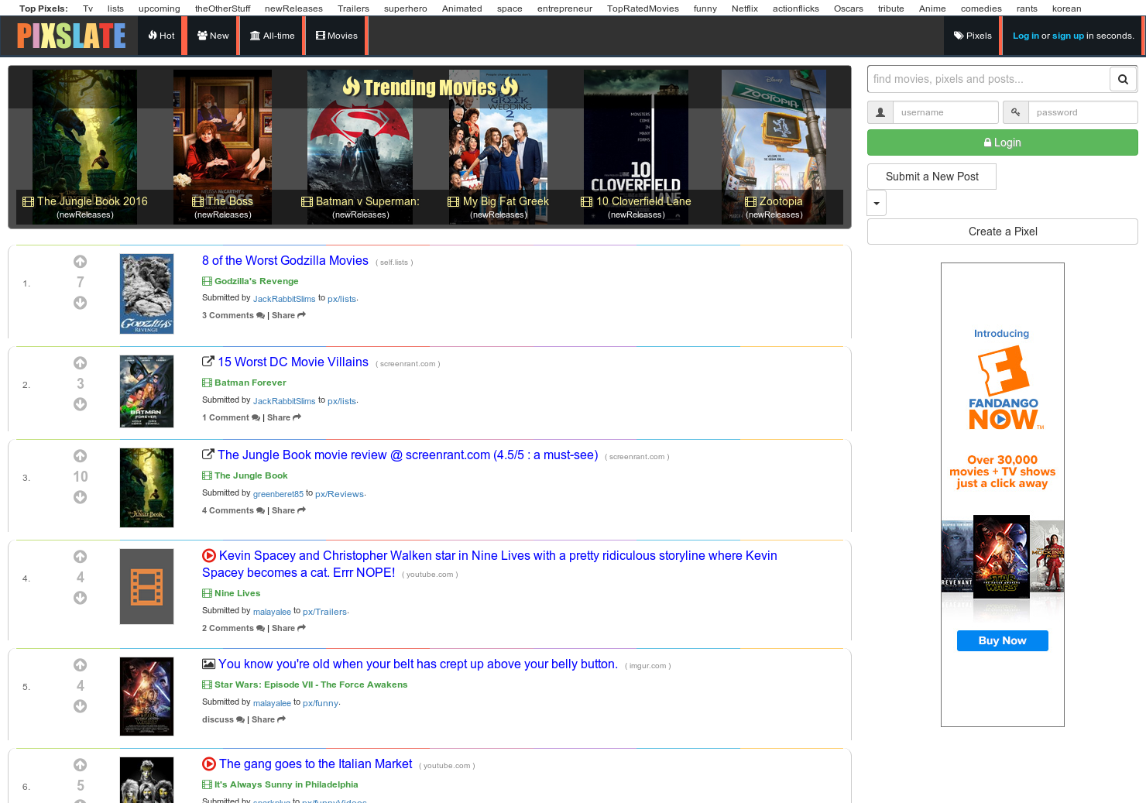The image size is (1146, 803).
Task: Select the Oscars top pixel
Action: tap(849, 9)
